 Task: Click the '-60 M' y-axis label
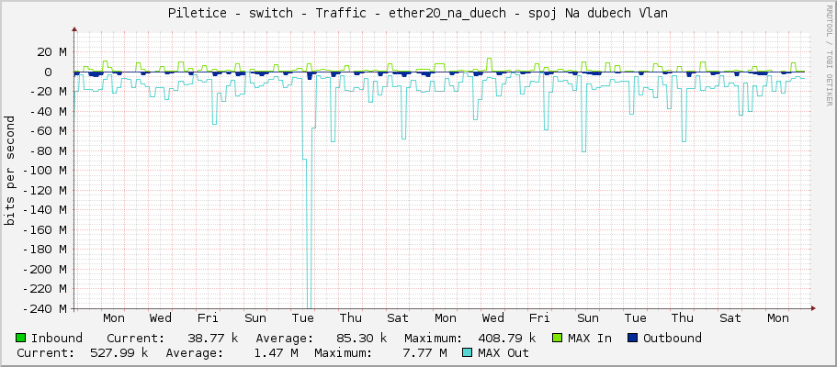pyautogui.click(x=48, y=130)
